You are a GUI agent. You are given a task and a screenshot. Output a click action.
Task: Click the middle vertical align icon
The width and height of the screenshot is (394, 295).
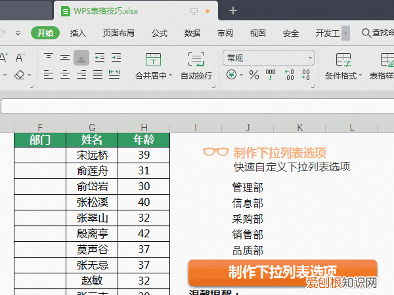pyautogui.click(x=65, y=58)
